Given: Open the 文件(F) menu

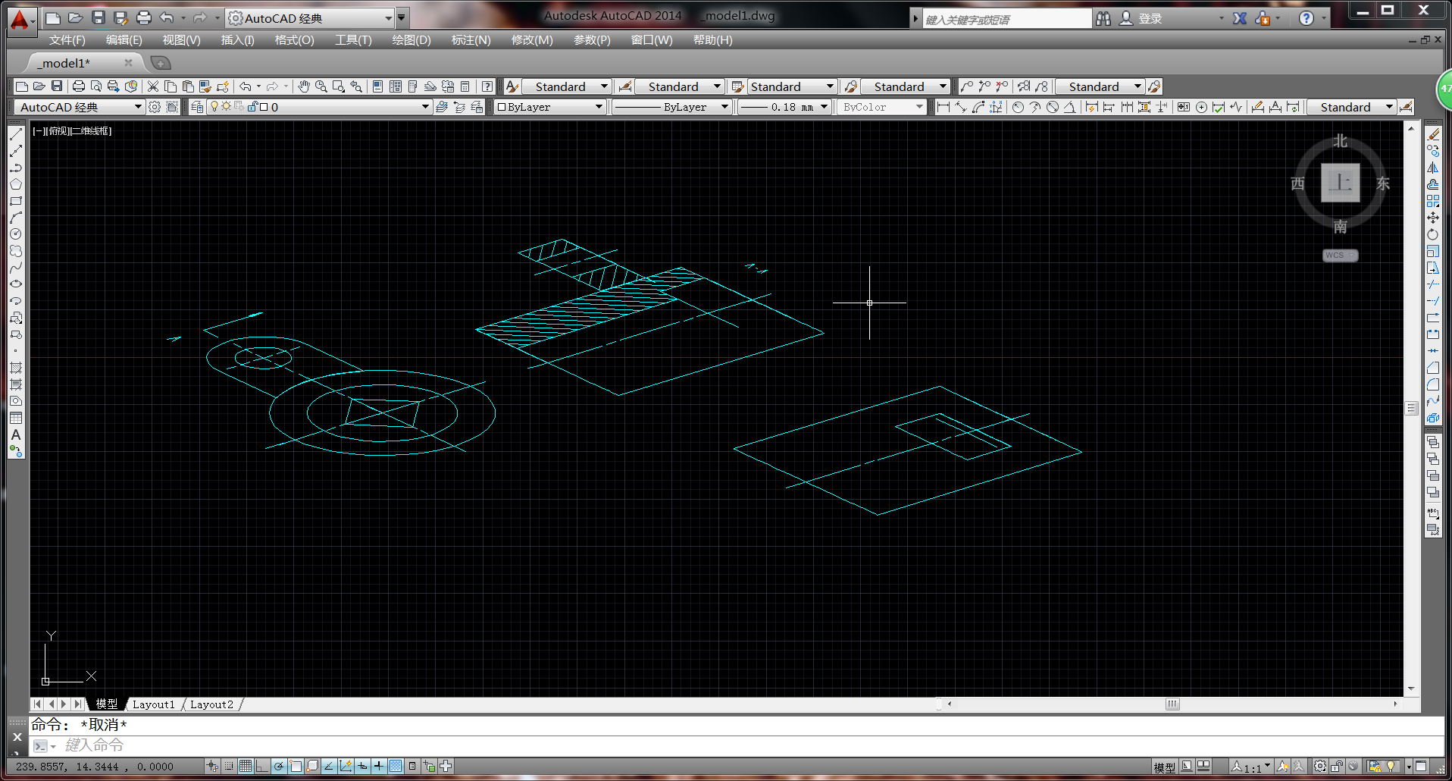Looking at the screenshot, I should 67,39.
